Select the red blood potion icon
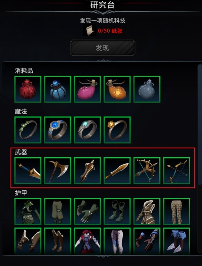Image resolution: width=202 pixels, height=266 pixels. (28, 89)
